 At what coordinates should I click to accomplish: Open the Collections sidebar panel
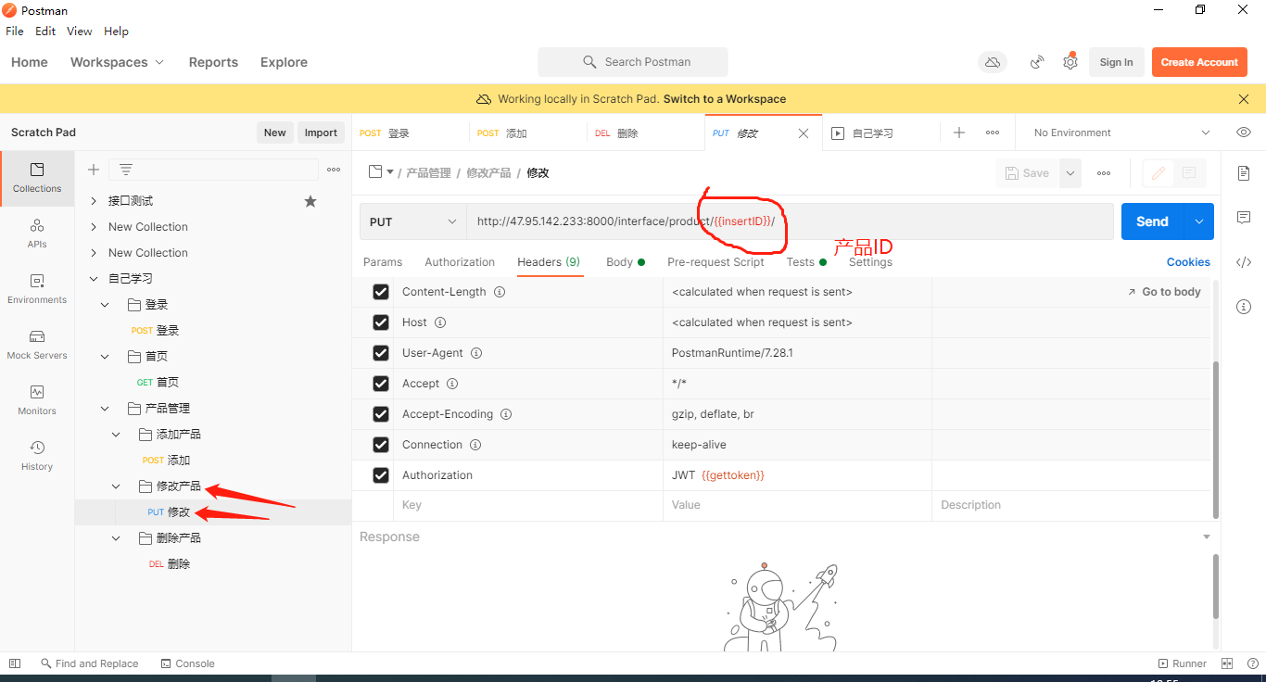coord(37,178)
